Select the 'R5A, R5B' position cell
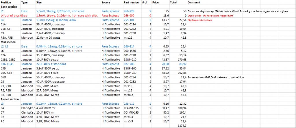This screenshot has width=296, height=128. point(10,38)
